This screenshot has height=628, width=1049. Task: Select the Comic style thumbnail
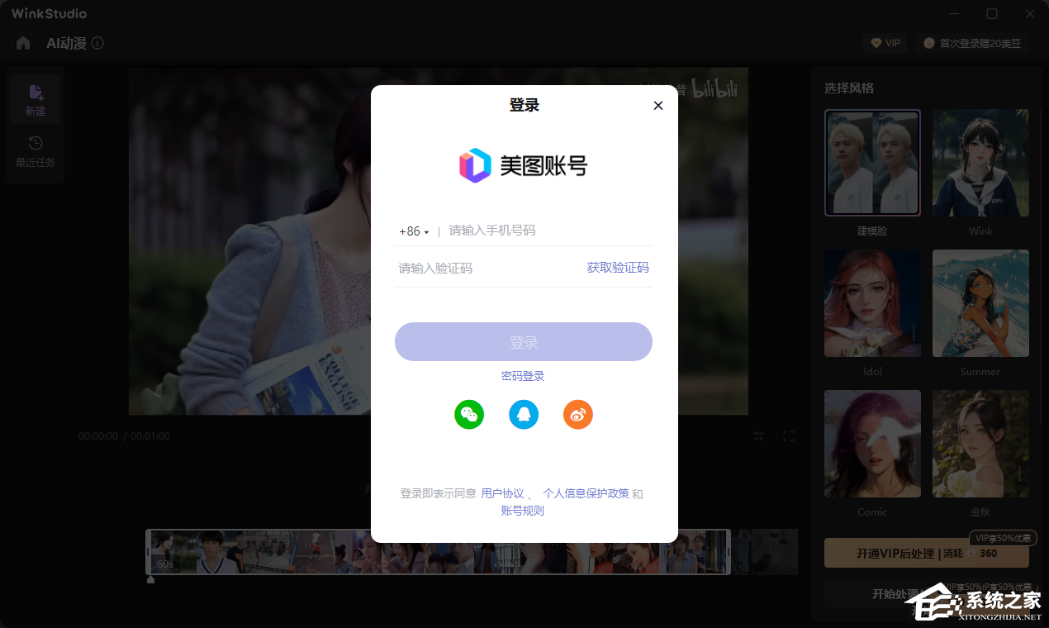pos(872,444)
